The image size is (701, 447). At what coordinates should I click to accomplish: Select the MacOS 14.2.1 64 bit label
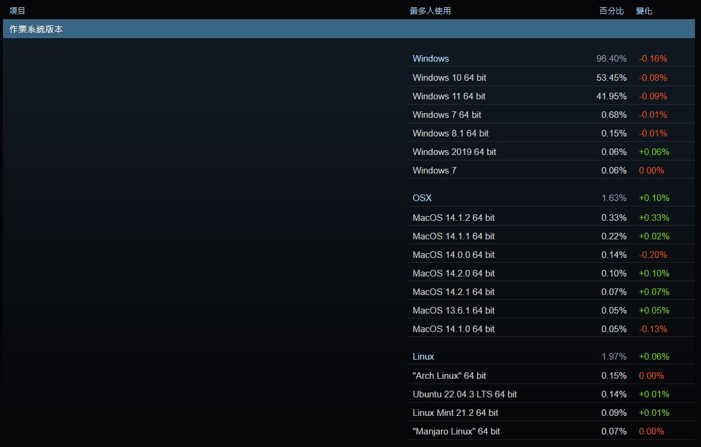tap(454, 291)
